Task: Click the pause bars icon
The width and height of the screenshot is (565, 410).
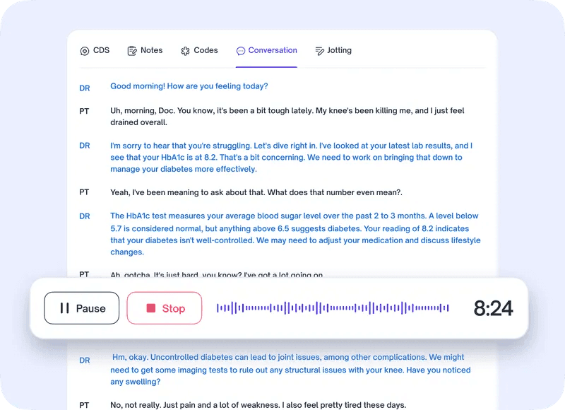Action: coord(64,308)
